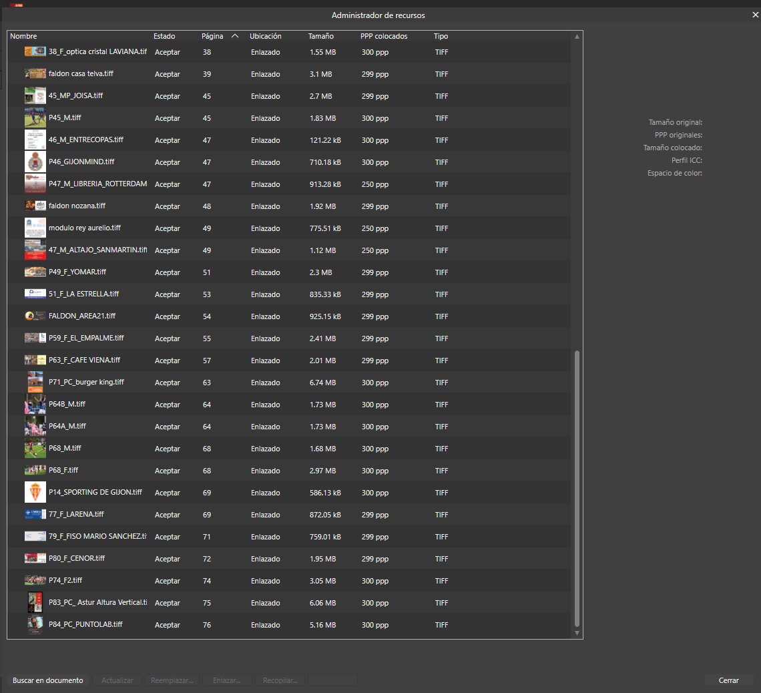Click scrollbar down arrow of resource list
Viewport: 761px width, 693px height.
point(577,633)
